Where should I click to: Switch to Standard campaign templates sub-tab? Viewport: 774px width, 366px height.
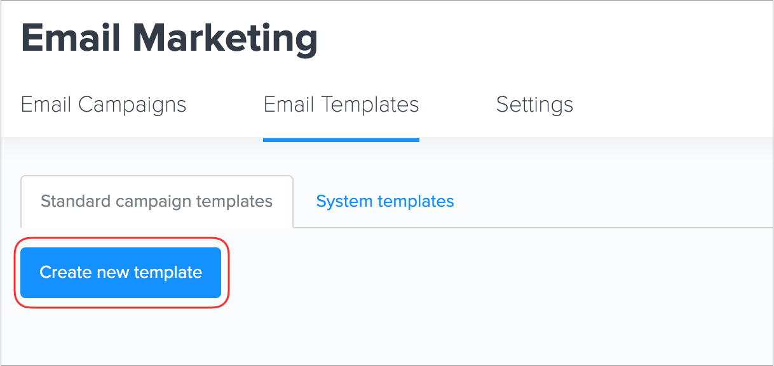click(156, 202)
